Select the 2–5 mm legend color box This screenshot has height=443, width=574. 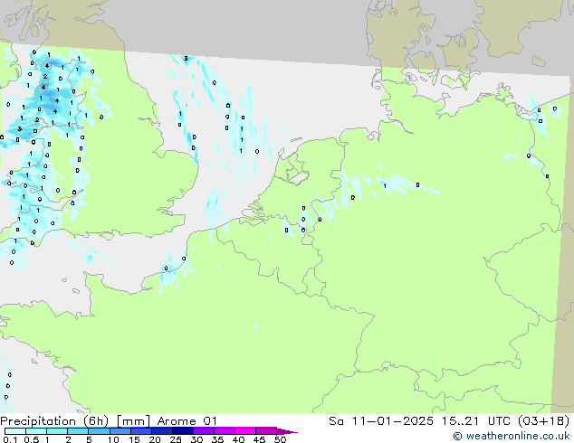78,431
